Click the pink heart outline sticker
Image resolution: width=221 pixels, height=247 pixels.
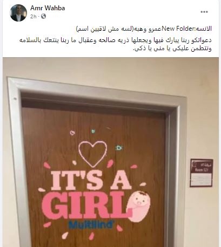(92, 154)
